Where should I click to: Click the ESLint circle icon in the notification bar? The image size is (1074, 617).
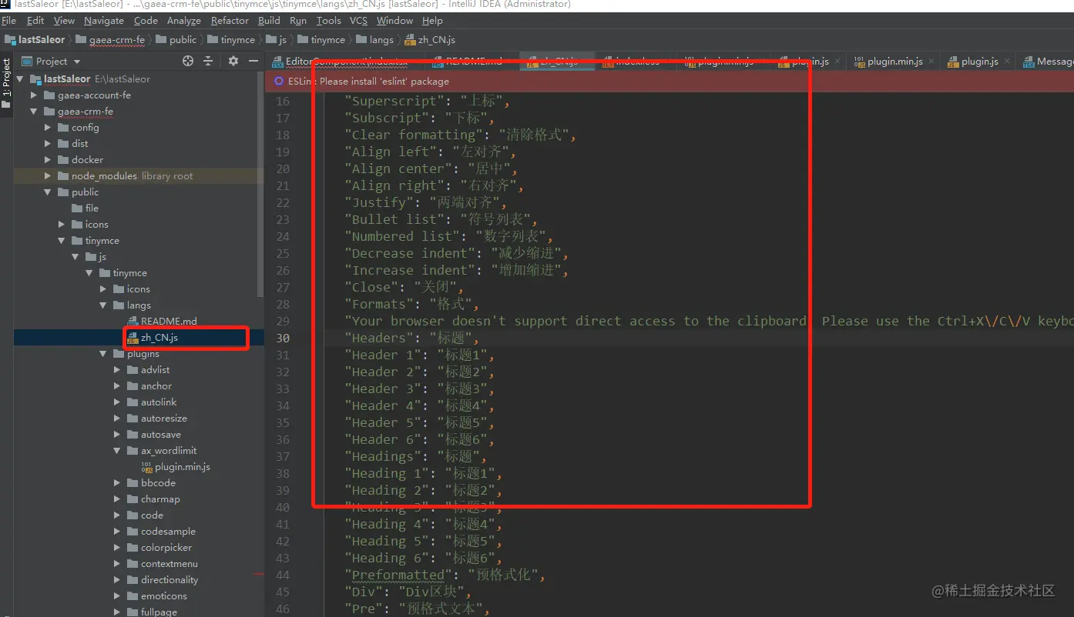(x=279, y=81)
